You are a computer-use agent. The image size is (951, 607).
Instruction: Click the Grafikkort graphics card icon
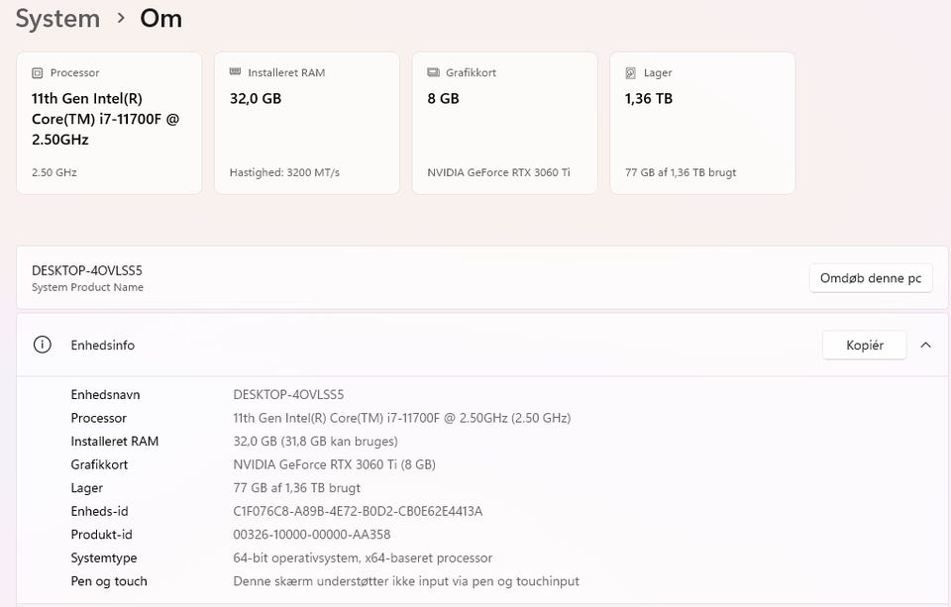point(433,72)
